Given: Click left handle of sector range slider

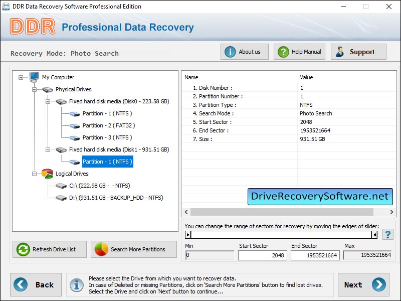Looking at the screenshot, I should [x=188, y=234].
